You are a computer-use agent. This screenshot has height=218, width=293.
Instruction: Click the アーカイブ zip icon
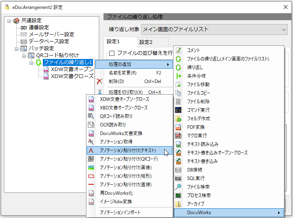pyautogui.click(x=179, y=204)
